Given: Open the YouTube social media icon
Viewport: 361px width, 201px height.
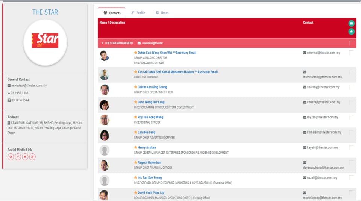Looking at the screenshot, I should pos(32,157).
